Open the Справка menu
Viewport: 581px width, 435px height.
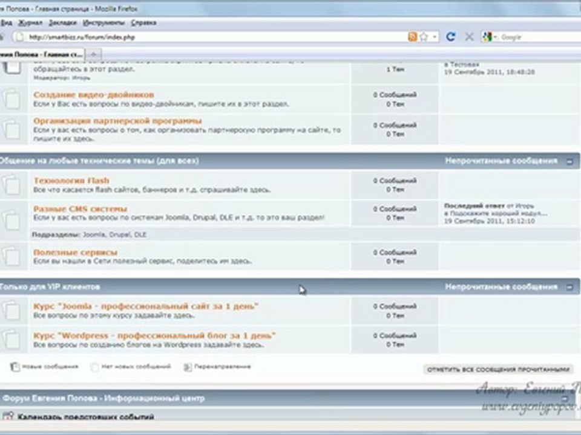pos(143,23)
